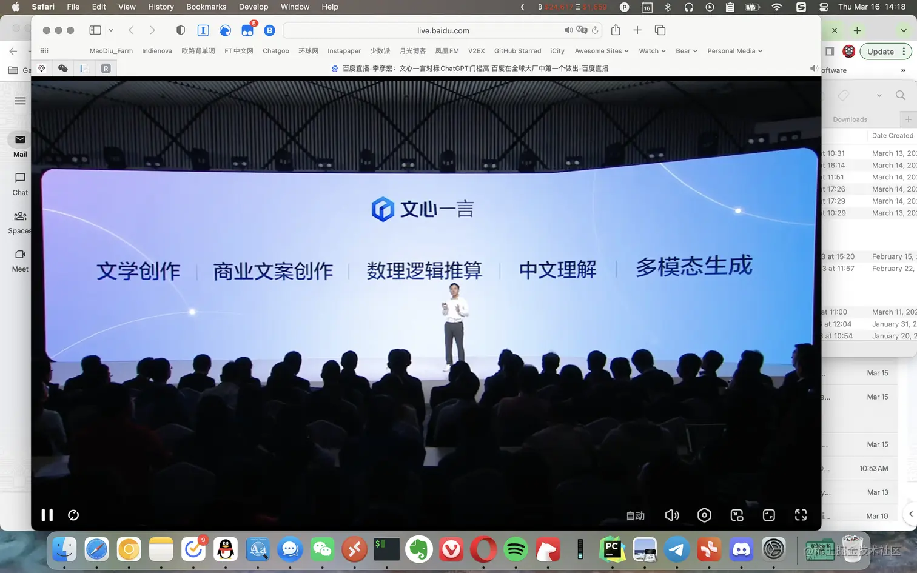This screenshot has height=573, width=917.
Task: Show favorites grid icon
Action: coord(44,51)
